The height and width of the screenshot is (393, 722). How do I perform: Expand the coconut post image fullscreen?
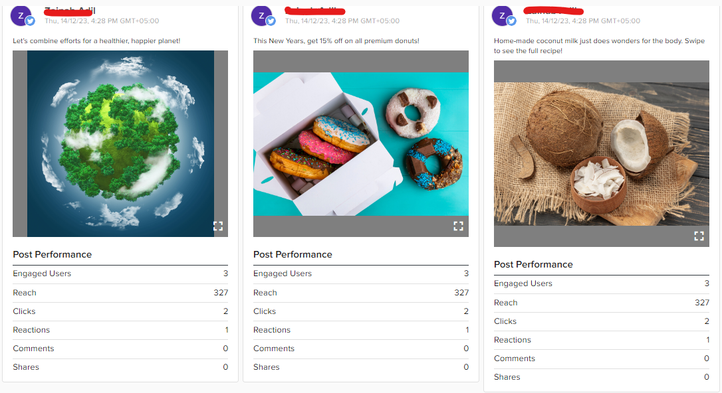(699, 236)
